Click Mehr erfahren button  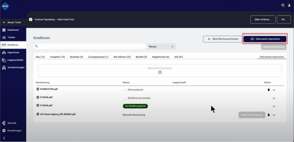(x=263, y=19)
